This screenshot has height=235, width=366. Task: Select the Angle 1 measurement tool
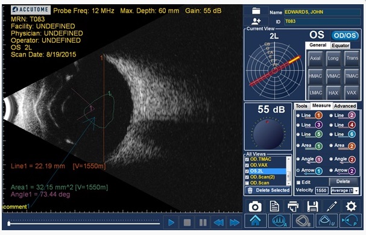309,159
